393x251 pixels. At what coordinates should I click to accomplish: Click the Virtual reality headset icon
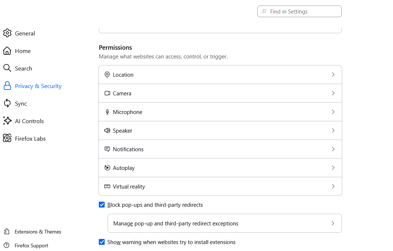[107, 186]
